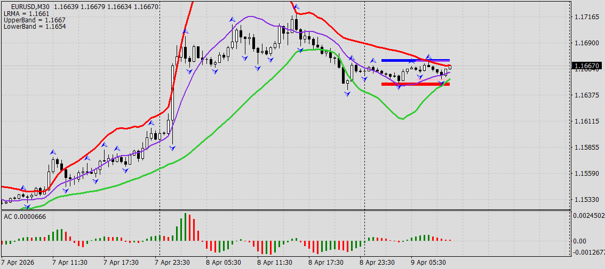Click price axis value 1.15330
The width and height of the screenshot is (605, 269).
[x=586, y=200]
